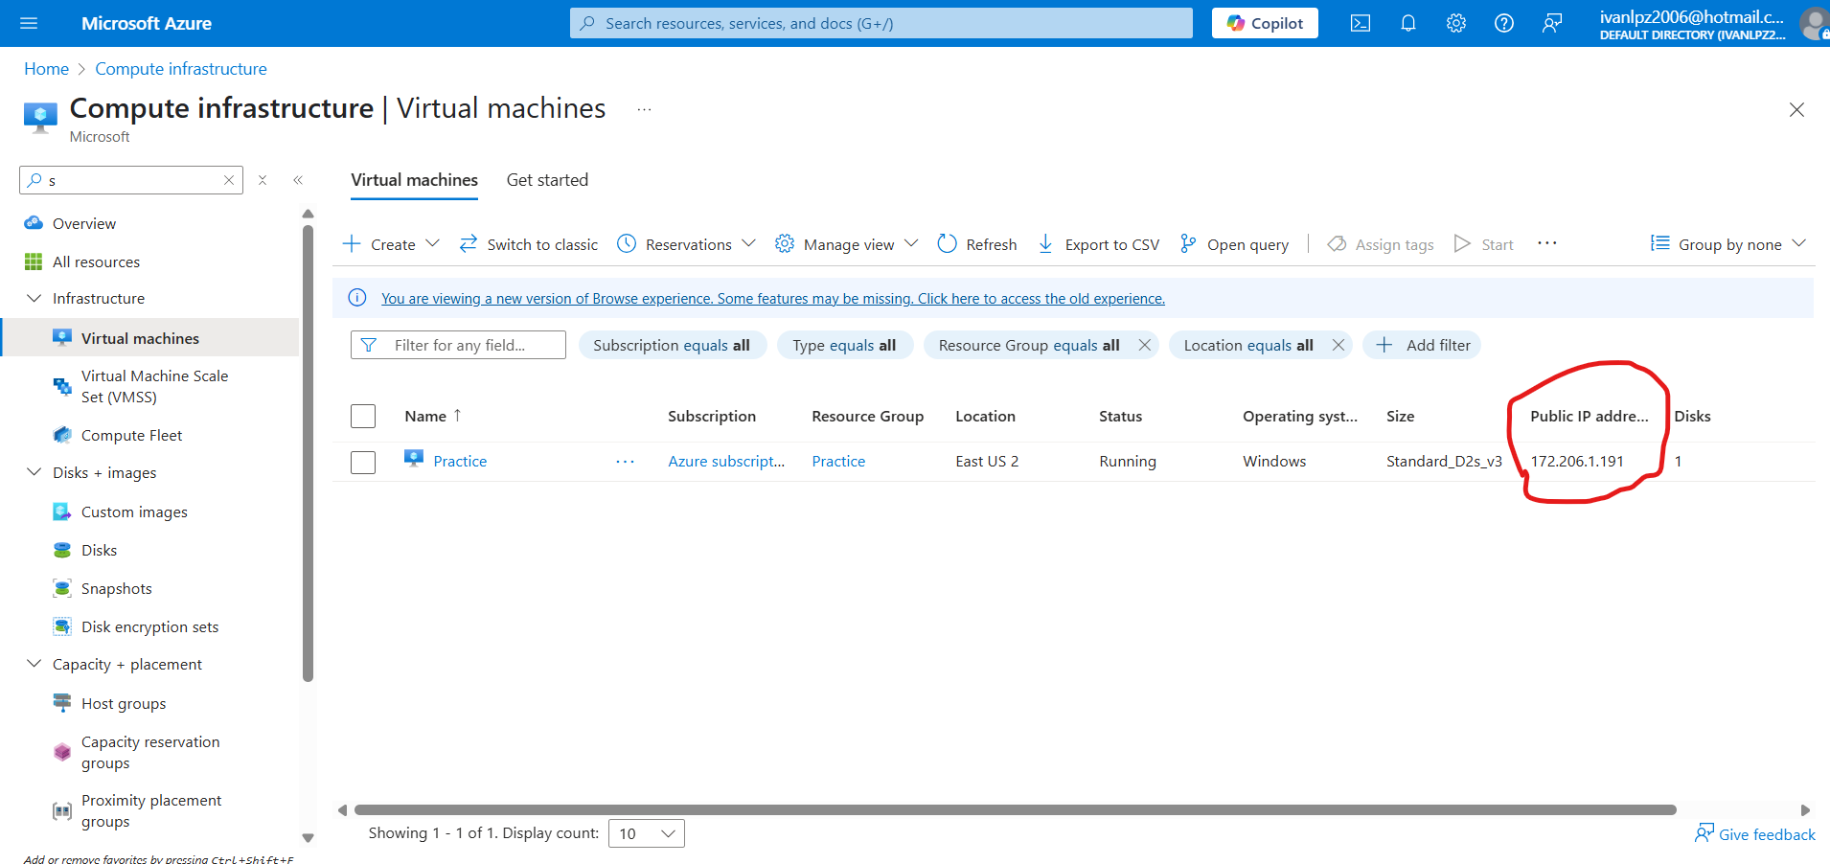Click Open query in toolbar
1830x864 pixels.
coord(1234,244)
